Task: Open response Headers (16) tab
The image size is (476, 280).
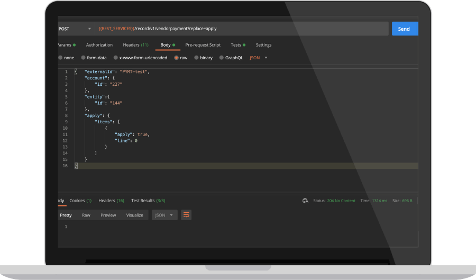Action: pos(112,201)
